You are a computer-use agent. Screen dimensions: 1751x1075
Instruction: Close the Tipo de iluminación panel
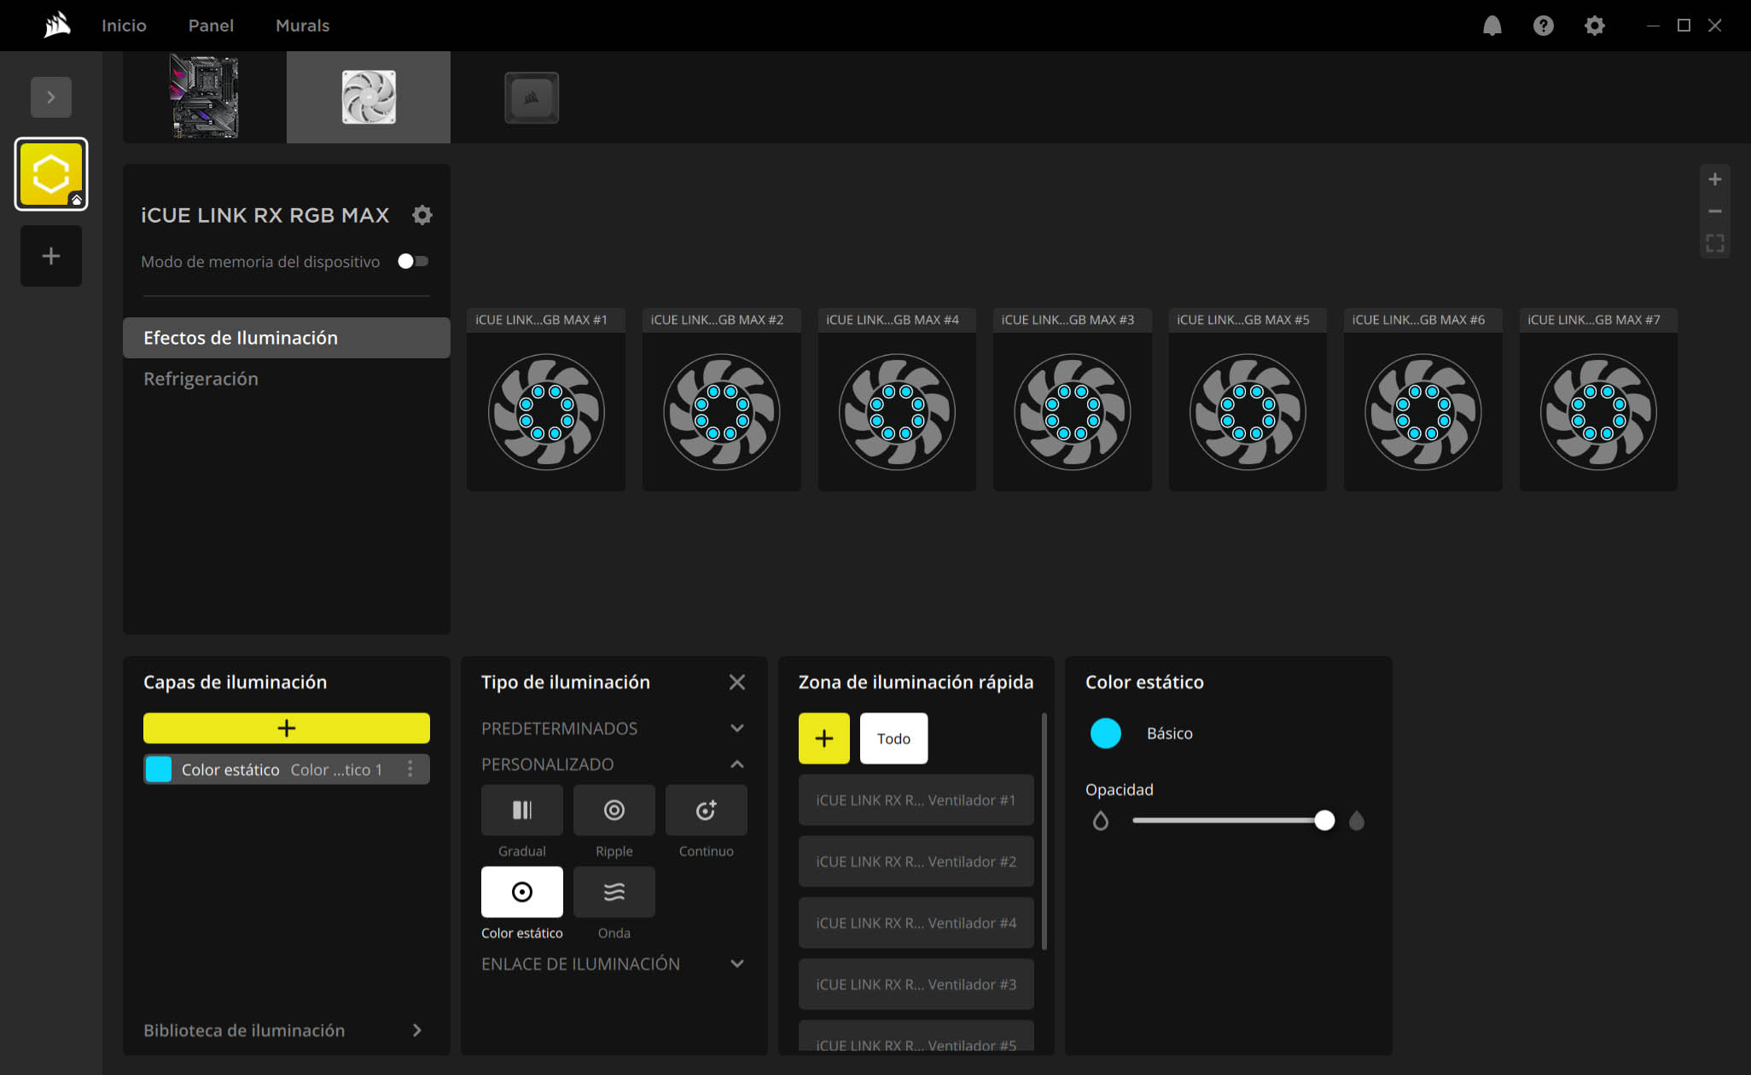pos(737,682)
